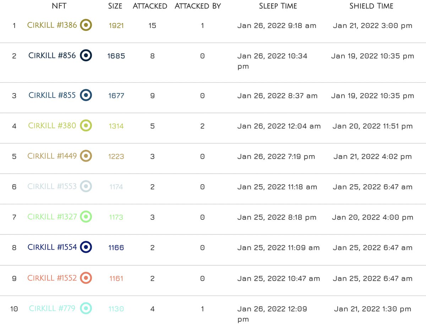Click sleep time Jan 26, 2022 12:04 am

click(x=279, y=126)
